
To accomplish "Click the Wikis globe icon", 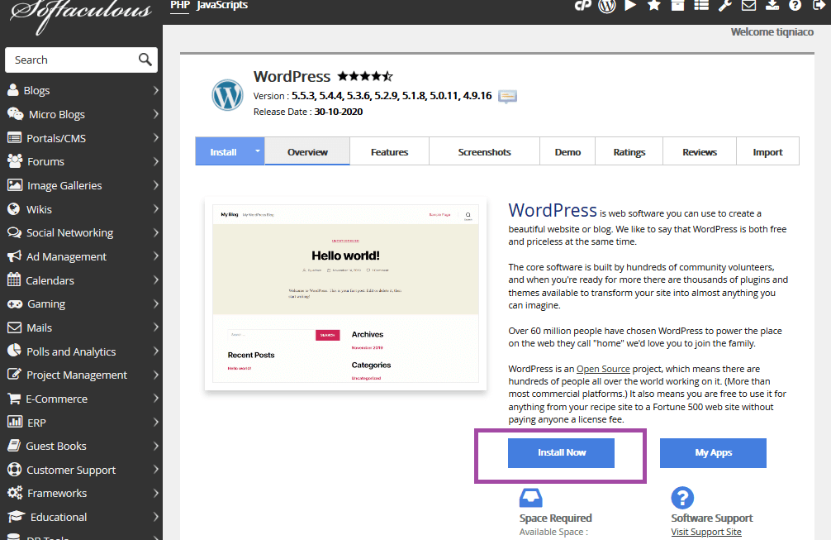I will pyautogui.click(x=14, y=209).
